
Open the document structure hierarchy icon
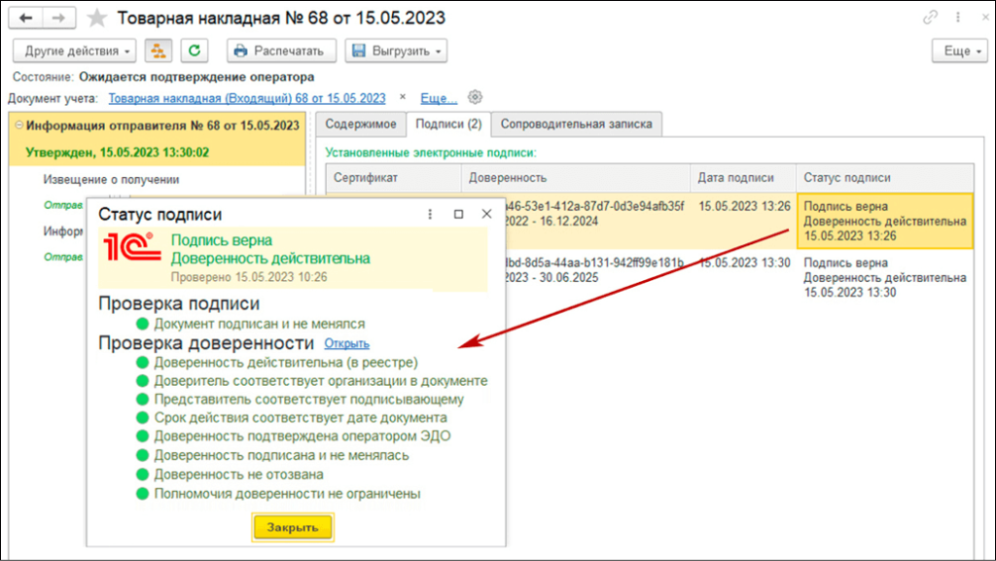[159, 51]
